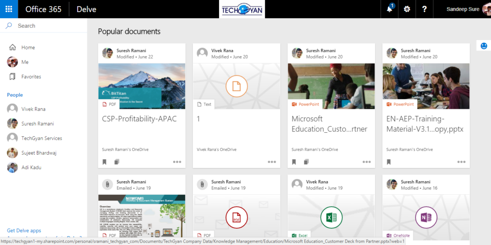Open Favorites in the left navigation
Screen dimensions: 491x245
coord(31,77)
